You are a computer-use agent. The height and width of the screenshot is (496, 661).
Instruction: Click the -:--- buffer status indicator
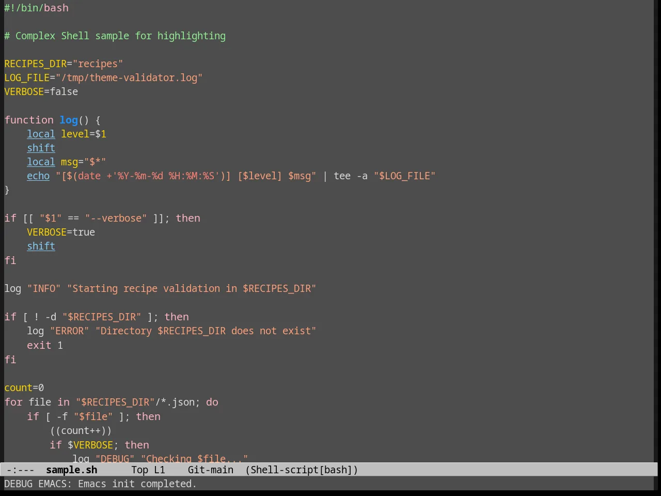click(21, 470)
